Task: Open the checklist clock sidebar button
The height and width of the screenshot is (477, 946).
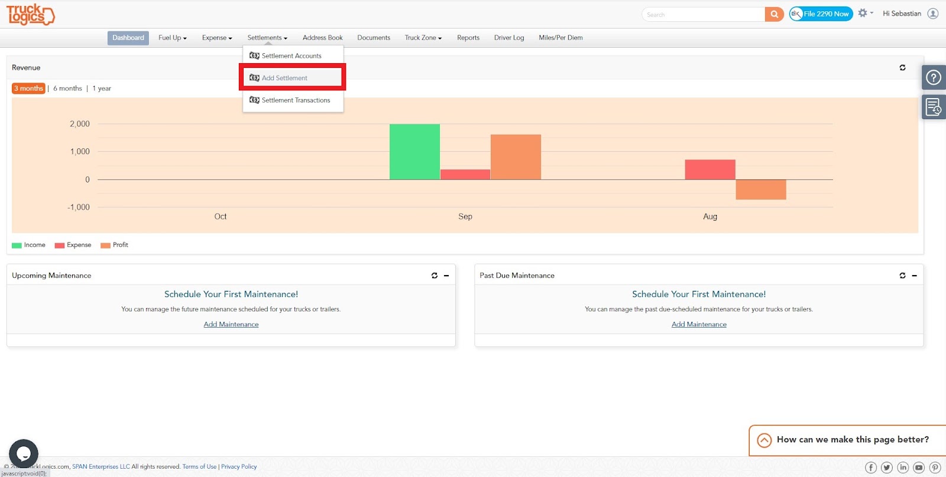Action: 934,107
